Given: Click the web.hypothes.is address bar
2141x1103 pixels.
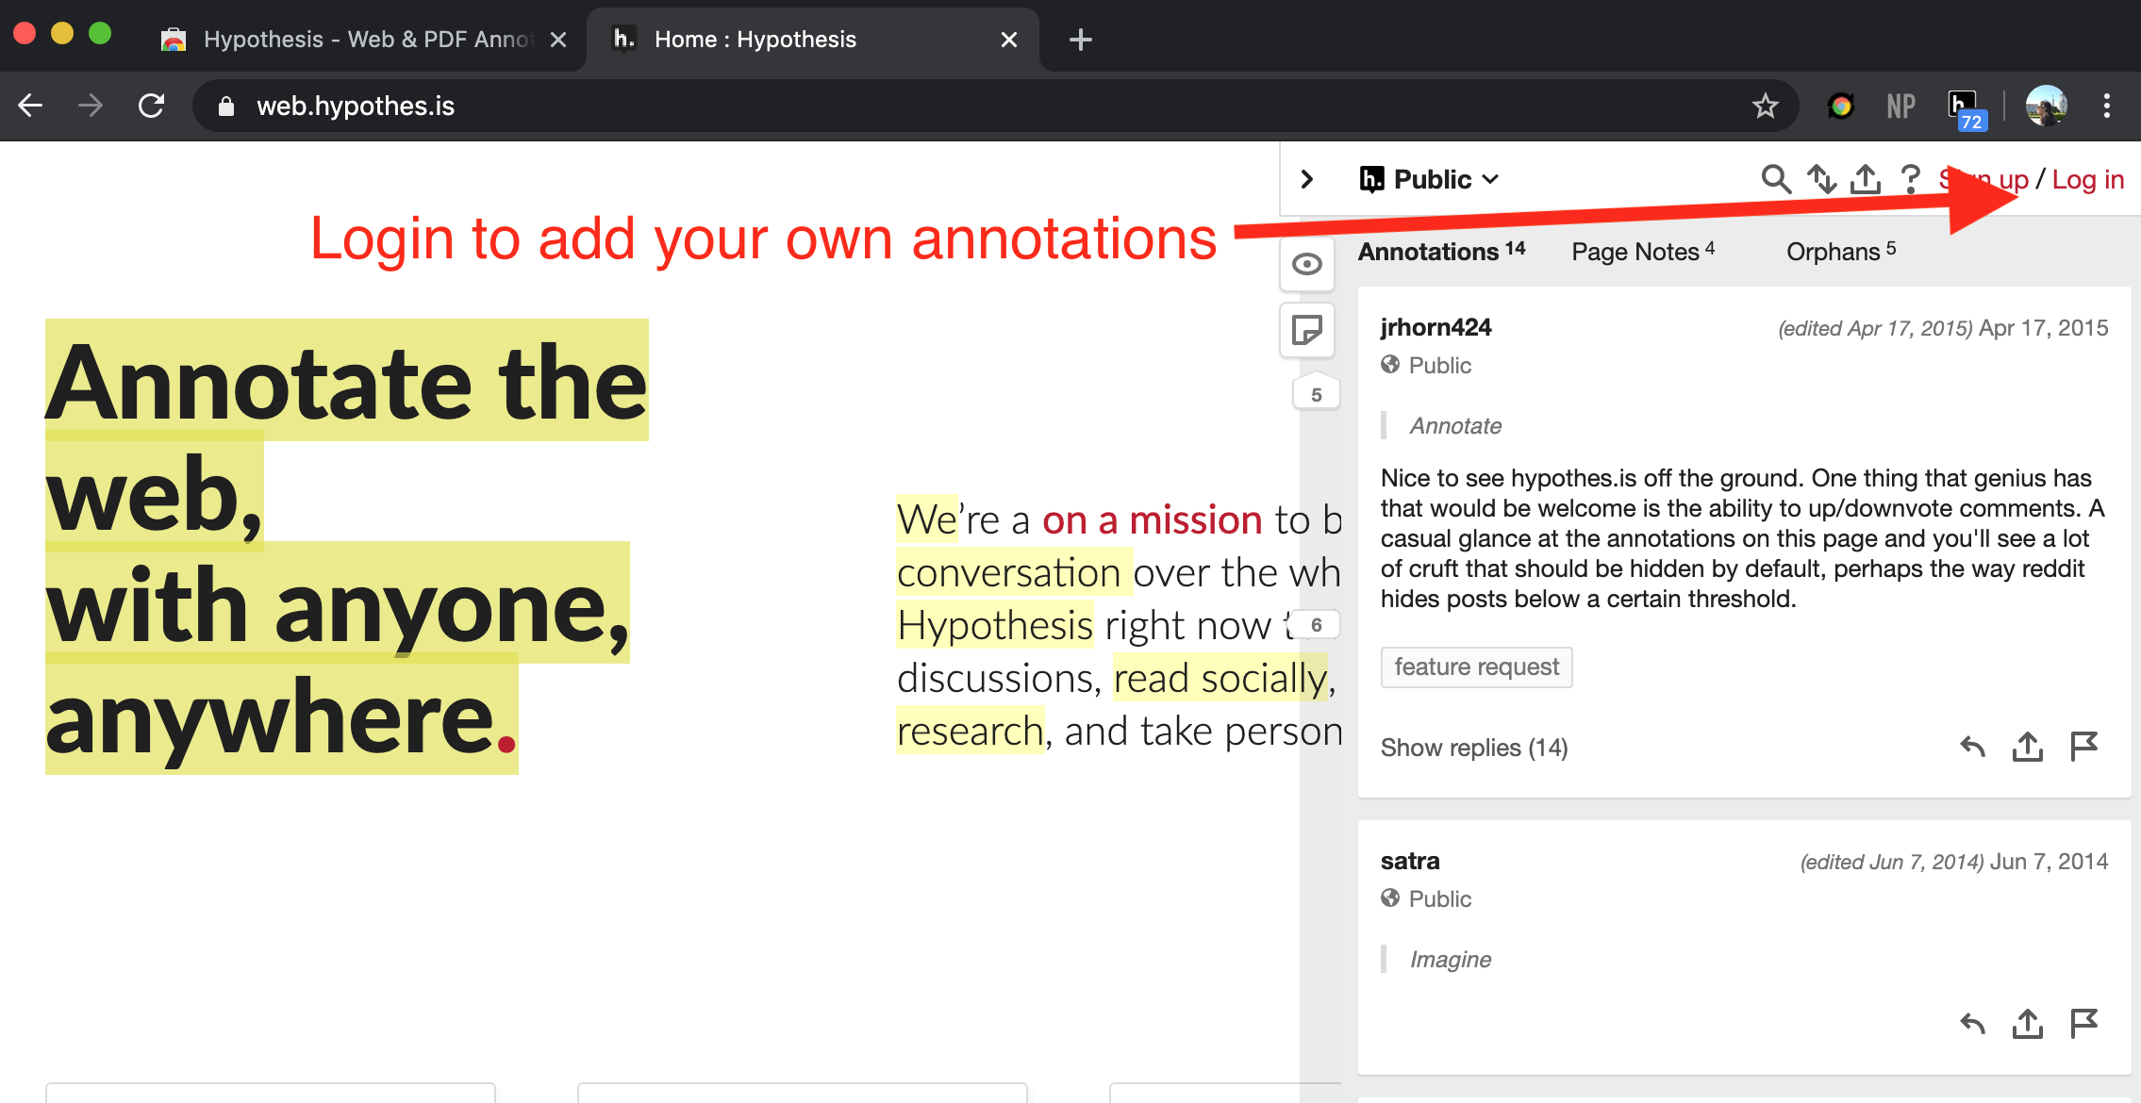Looking at the screenshot, I should point(355,107).
